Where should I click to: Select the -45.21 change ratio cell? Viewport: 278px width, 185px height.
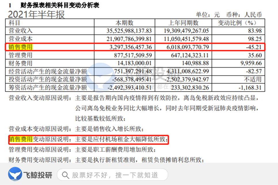254,47
